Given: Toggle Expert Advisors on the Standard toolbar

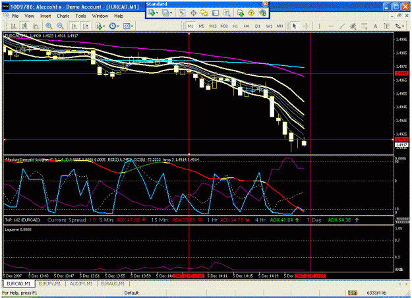Looking at the screenshot, I should point(262,13).
